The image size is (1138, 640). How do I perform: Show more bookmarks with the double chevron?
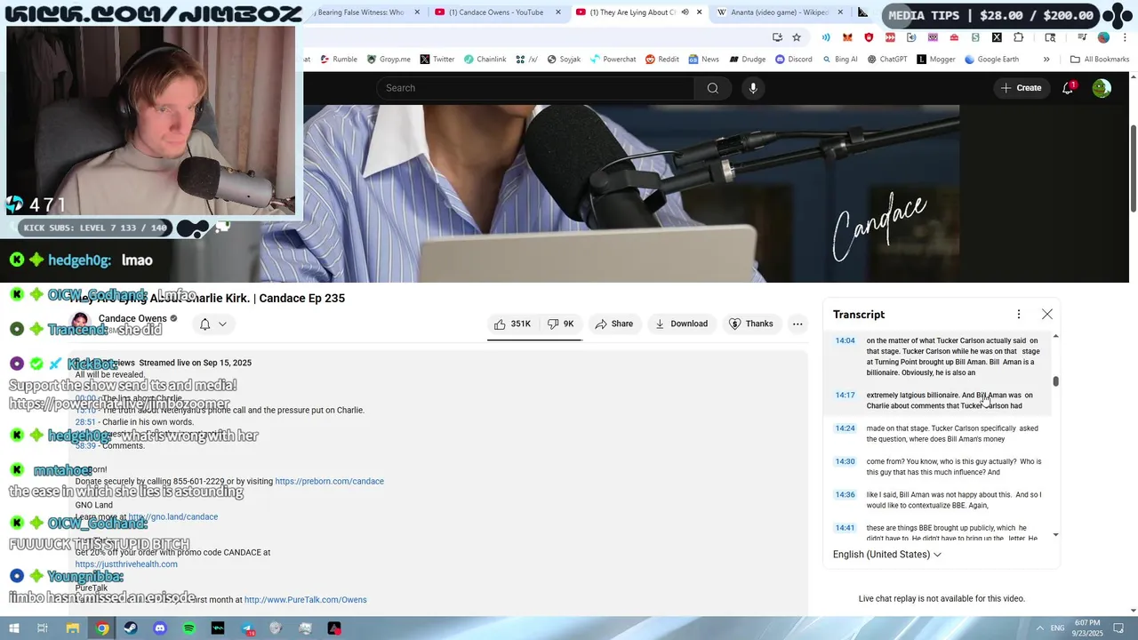tap(1046, 60)
